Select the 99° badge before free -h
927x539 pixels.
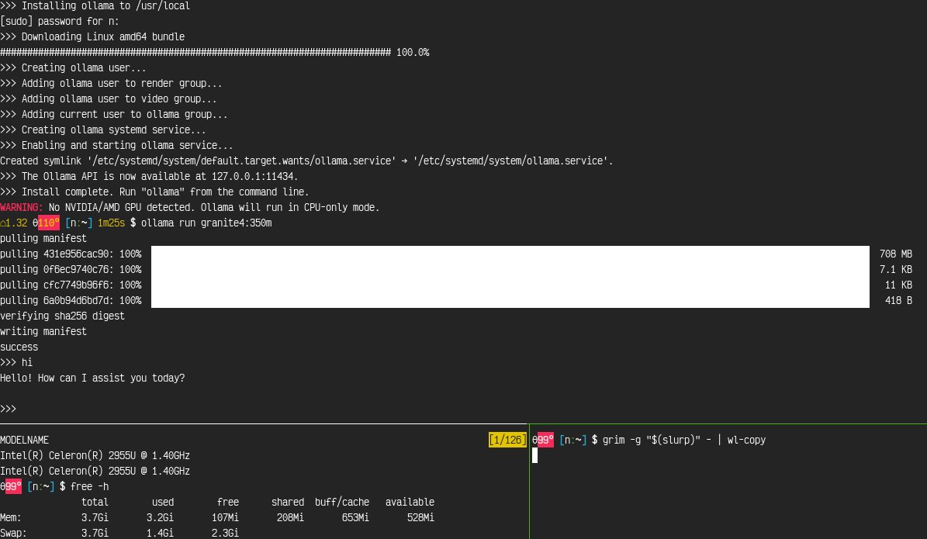(x=12, y=487)
